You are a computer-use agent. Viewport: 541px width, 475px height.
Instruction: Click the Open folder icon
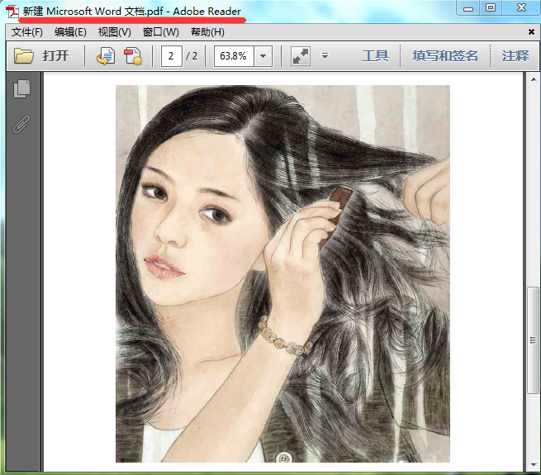[23, 56]
